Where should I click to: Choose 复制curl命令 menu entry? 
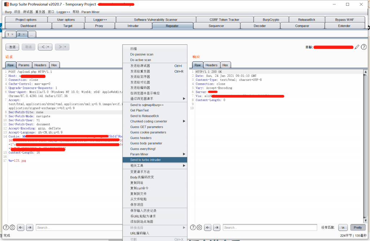tap(155, 188)
